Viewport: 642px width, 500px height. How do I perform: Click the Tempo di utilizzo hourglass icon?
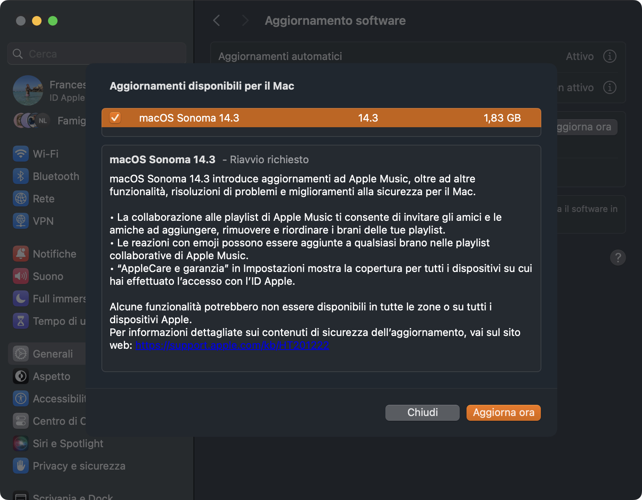(21, 321)
